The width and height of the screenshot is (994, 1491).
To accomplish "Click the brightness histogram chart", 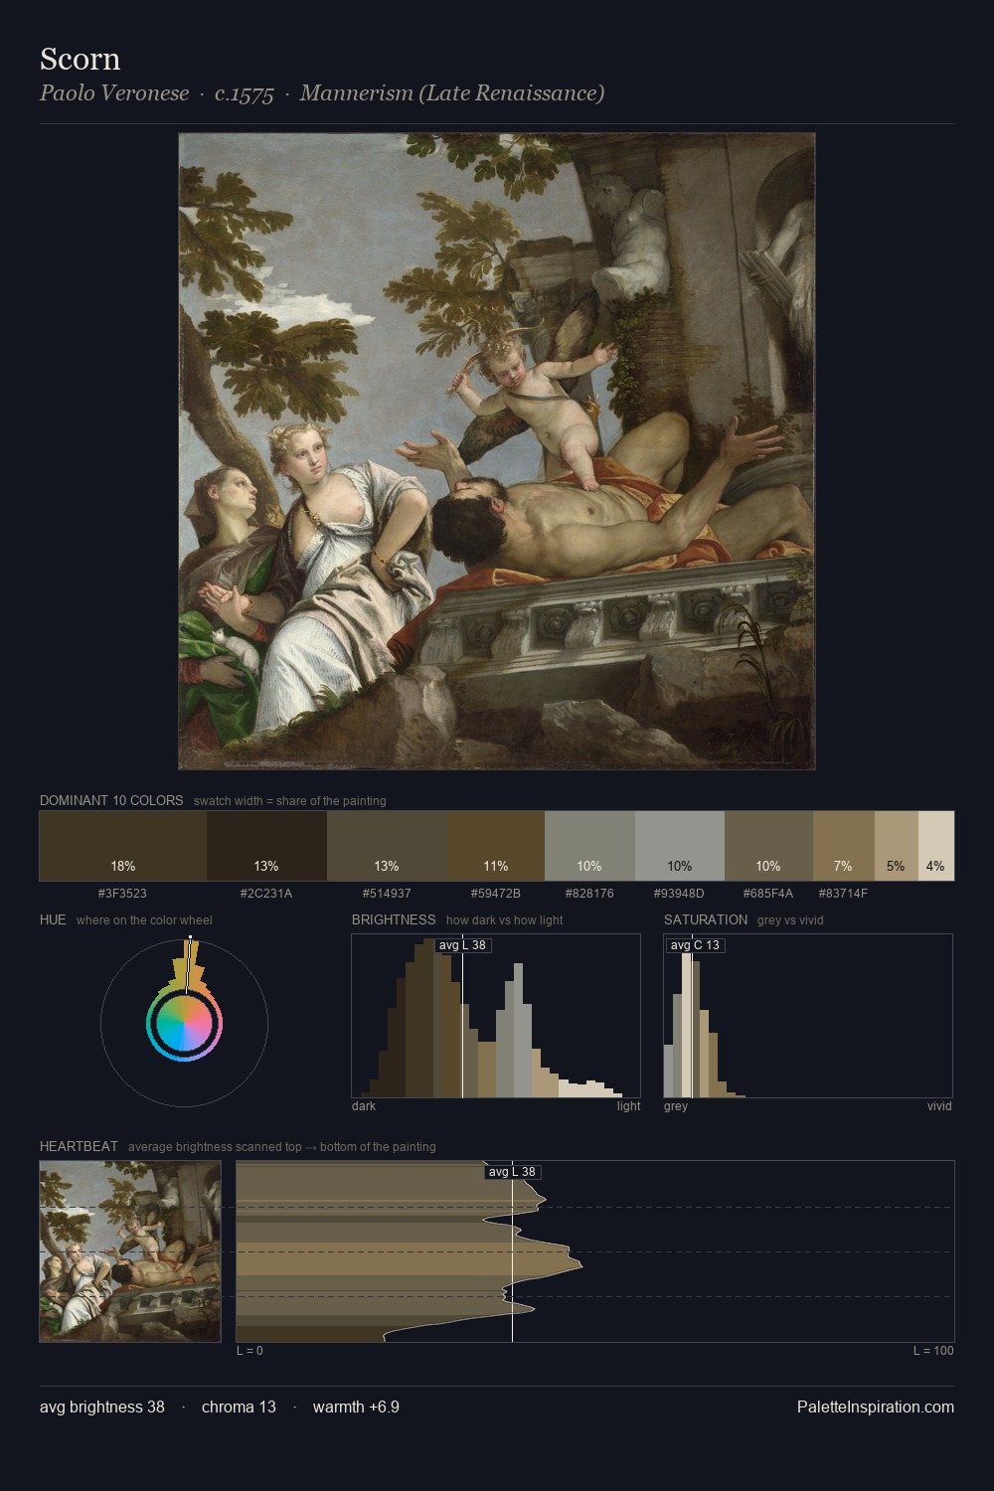I will click(x=496, y=1016).
